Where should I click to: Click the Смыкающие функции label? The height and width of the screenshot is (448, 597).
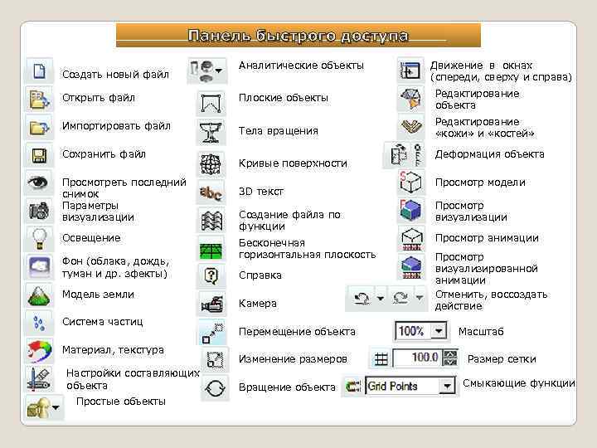click(519, 383)
